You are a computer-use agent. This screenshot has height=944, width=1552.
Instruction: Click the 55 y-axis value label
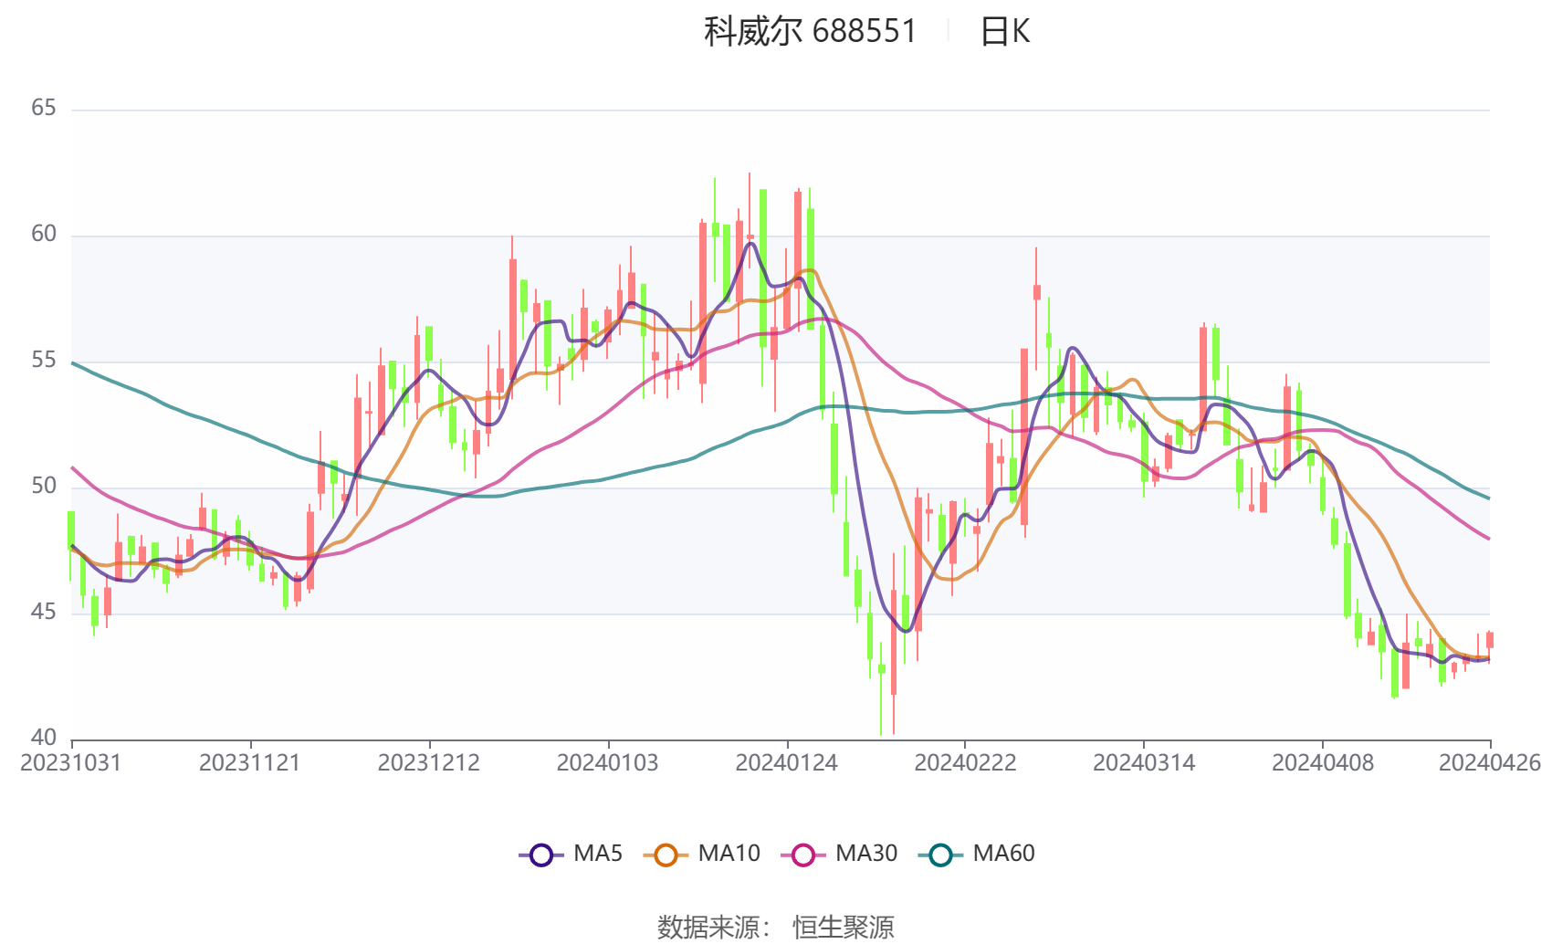(x=44, y=361)
